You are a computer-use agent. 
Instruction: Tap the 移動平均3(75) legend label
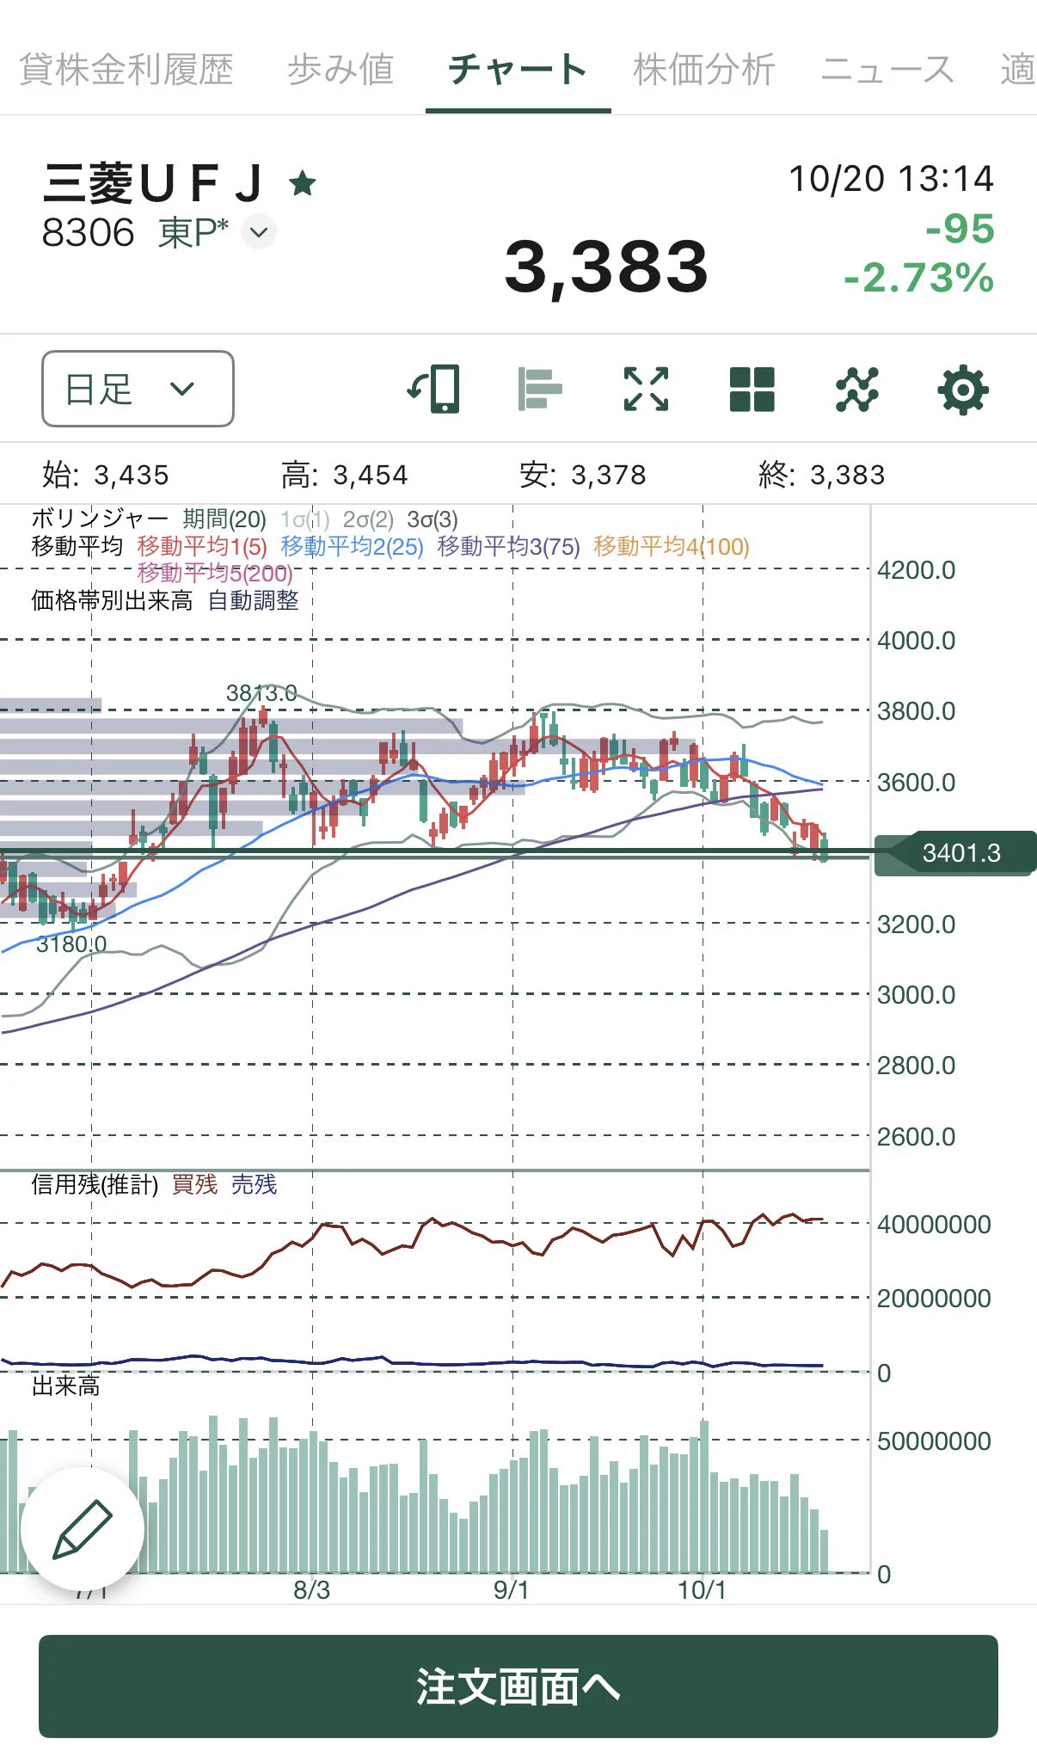[509, 547]
